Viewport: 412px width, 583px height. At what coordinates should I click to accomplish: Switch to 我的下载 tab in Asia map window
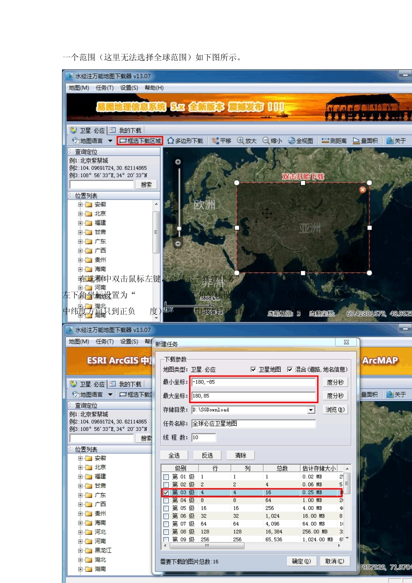click(125, 131)
